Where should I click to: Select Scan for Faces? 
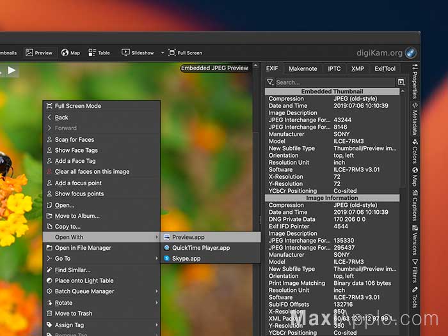[x=101, y=139]
